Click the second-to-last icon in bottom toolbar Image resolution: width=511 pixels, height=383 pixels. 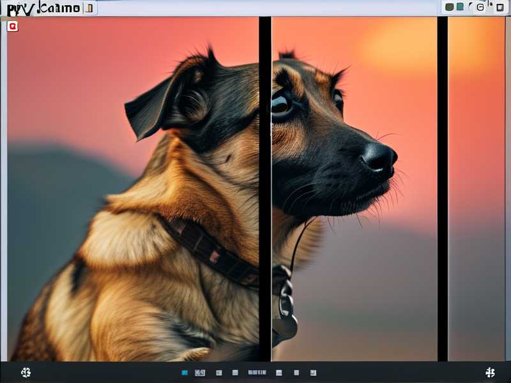pos(296,372)
